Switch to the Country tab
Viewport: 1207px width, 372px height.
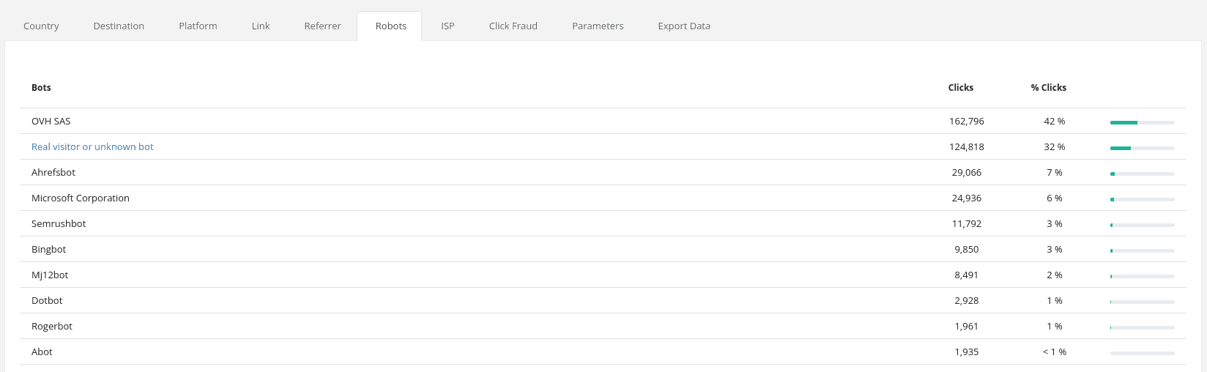(x=41, y=26)
